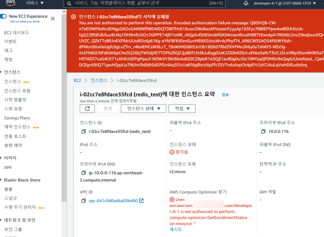The width and height of the screenshot is (324, 237).
Task: Copy the VPC ID with copy icon
Action: pos(84,201)
